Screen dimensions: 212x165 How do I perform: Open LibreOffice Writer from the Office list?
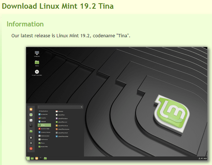tap(62, 136)
